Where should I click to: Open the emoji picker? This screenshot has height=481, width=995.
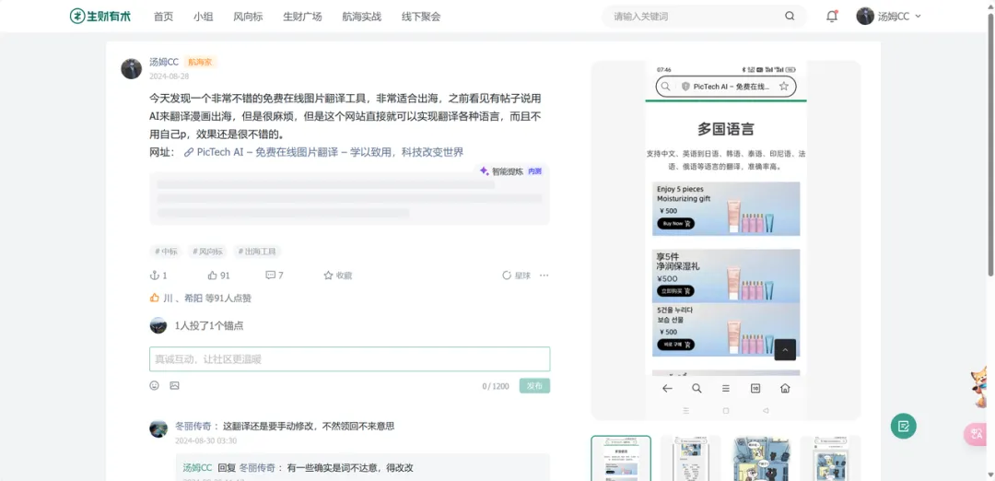coord(154,385)
